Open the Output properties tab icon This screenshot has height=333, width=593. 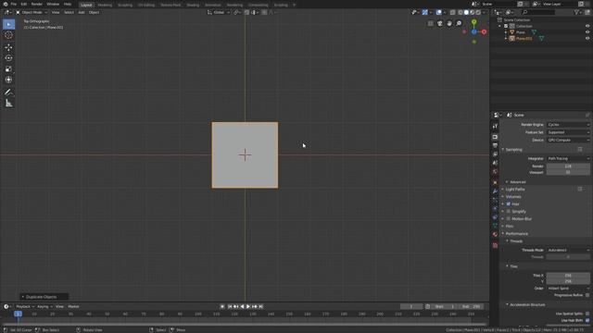click(x=495, y=145)
